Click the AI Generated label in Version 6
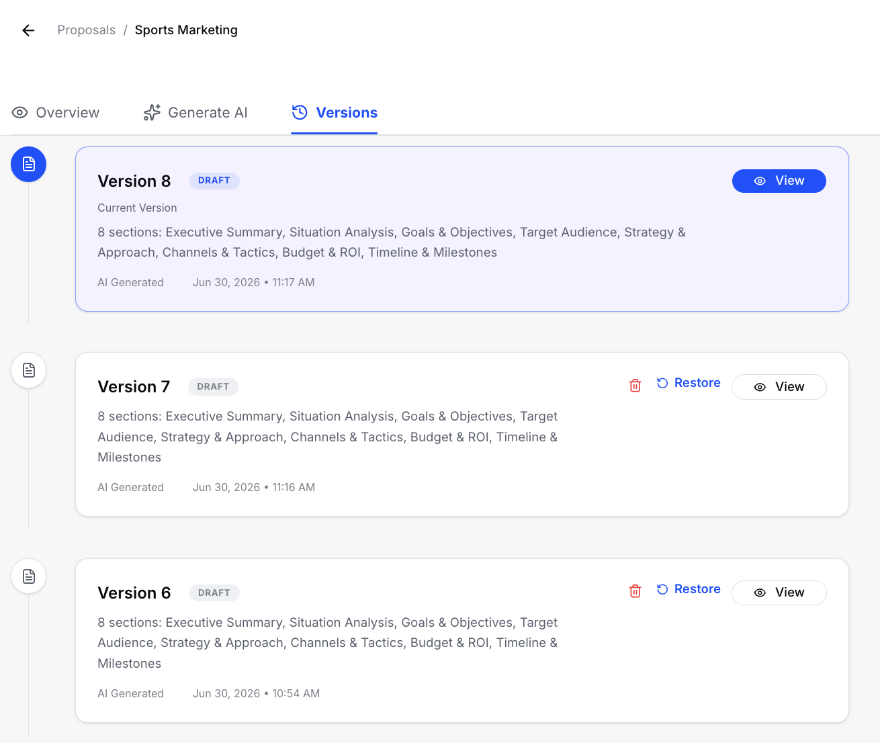 point(131,694)
